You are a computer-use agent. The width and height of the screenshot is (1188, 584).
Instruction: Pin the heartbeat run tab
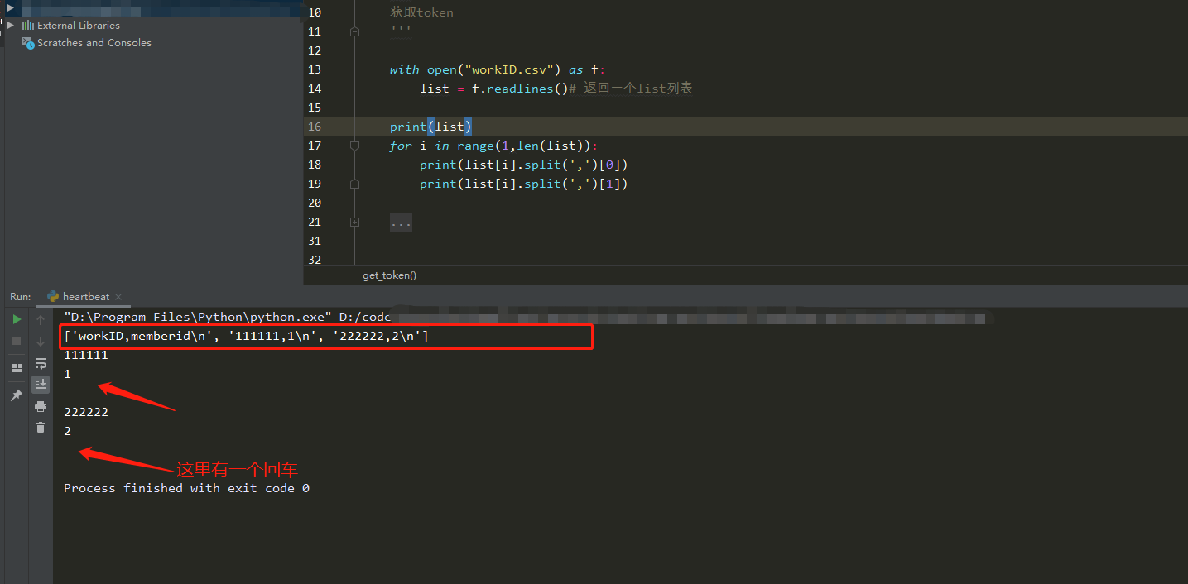pos(17,396)
